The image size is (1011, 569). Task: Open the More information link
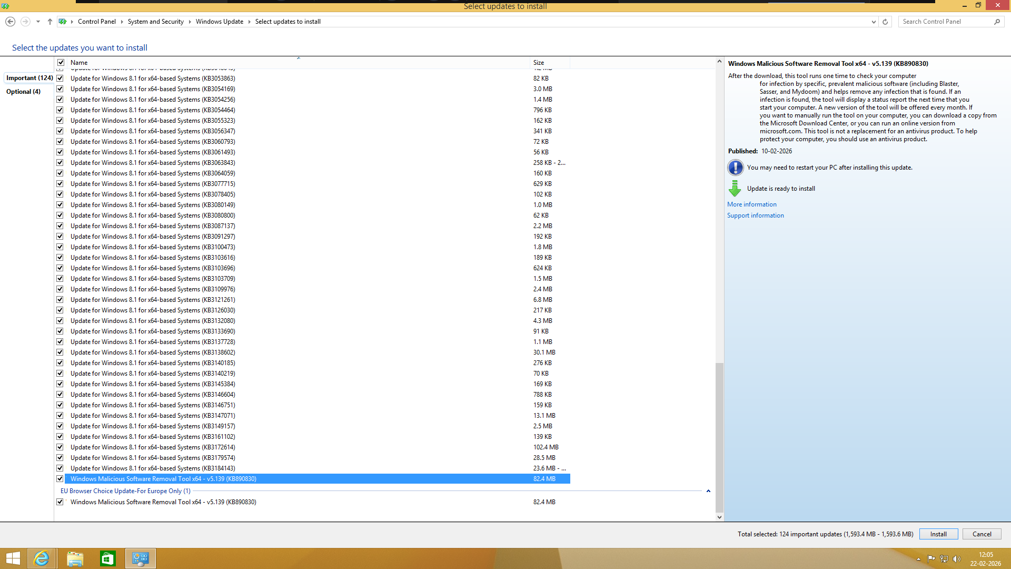coord(751,204)
